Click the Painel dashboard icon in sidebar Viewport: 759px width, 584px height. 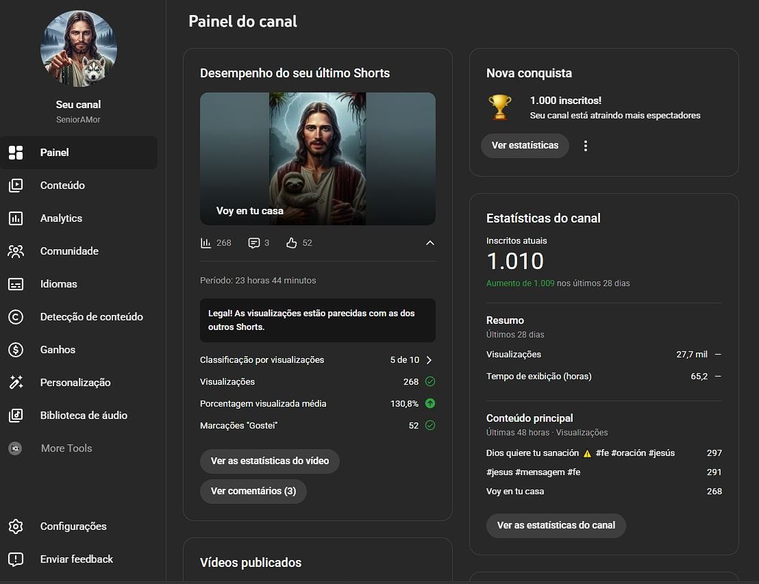(16, 153)
